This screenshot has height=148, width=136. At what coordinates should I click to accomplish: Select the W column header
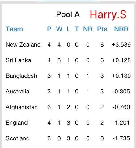coord(59,29)
